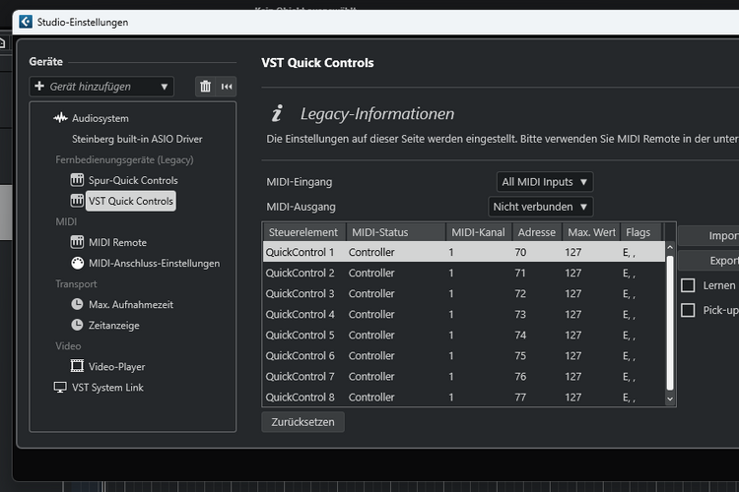Image resolution: width=739 pixels, height=492 pixels.
Task: Expand the All MIDI Inputs dropdown
Action: pyautogui.click(x=545, y=182)
